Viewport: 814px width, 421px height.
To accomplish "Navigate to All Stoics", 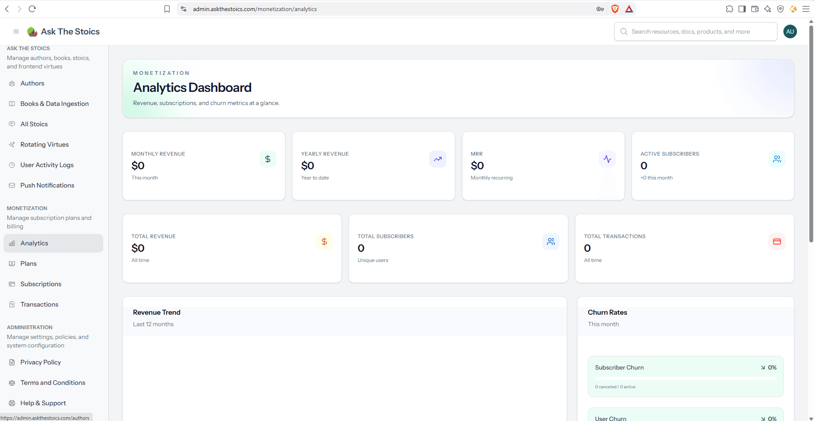I will (53, 124).
